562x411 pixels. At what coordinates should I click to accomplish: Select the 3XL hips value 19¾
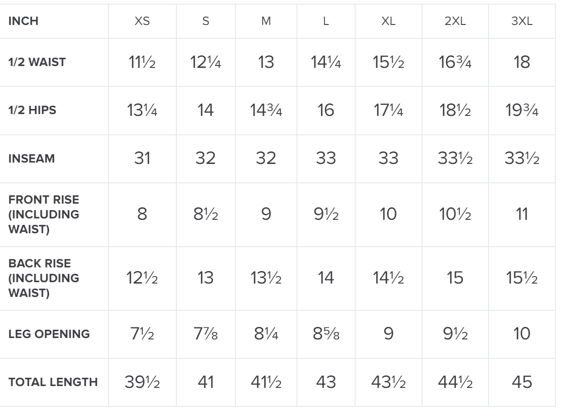(522, 111)
